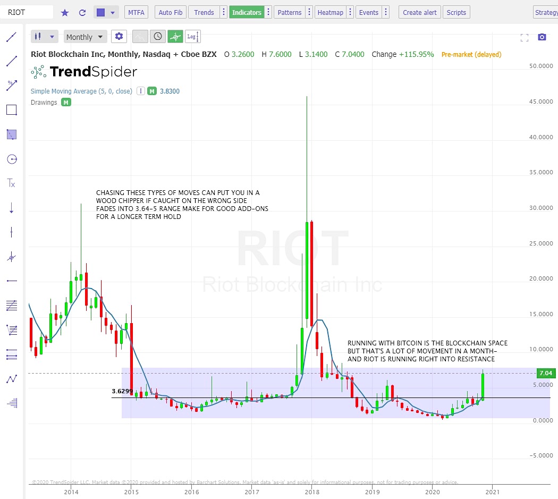Image resolution: width=558 pixels, height=499 pixels.
Task: Select the crosshair ray tool in sidebar
Action: 11,257
